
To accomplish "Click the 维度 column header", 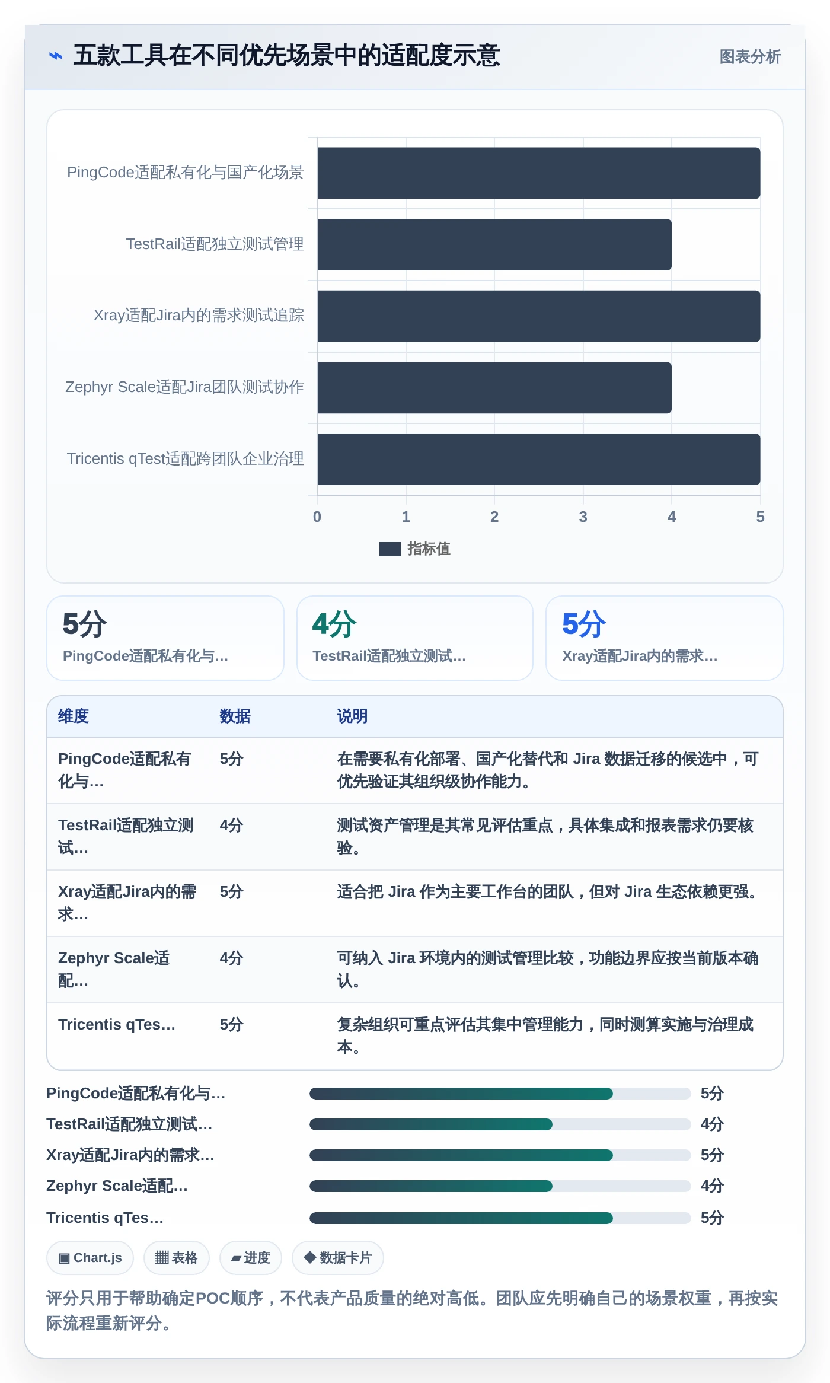I will pyautogui.click(x=74, y=716).
